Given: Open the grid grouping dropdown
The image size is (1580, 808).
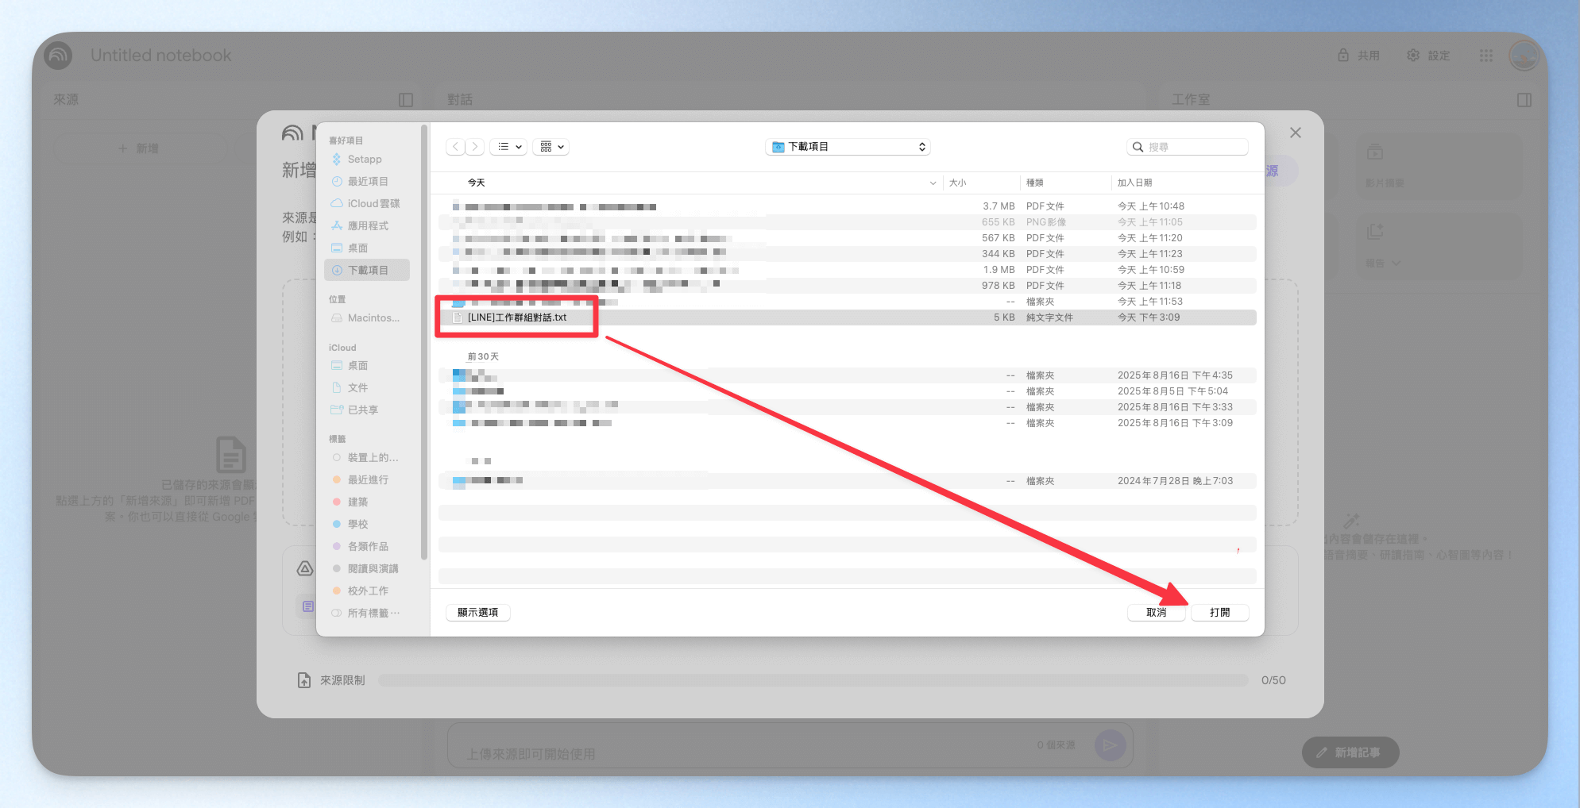Looking at the screenshot, I should point(551,147).
